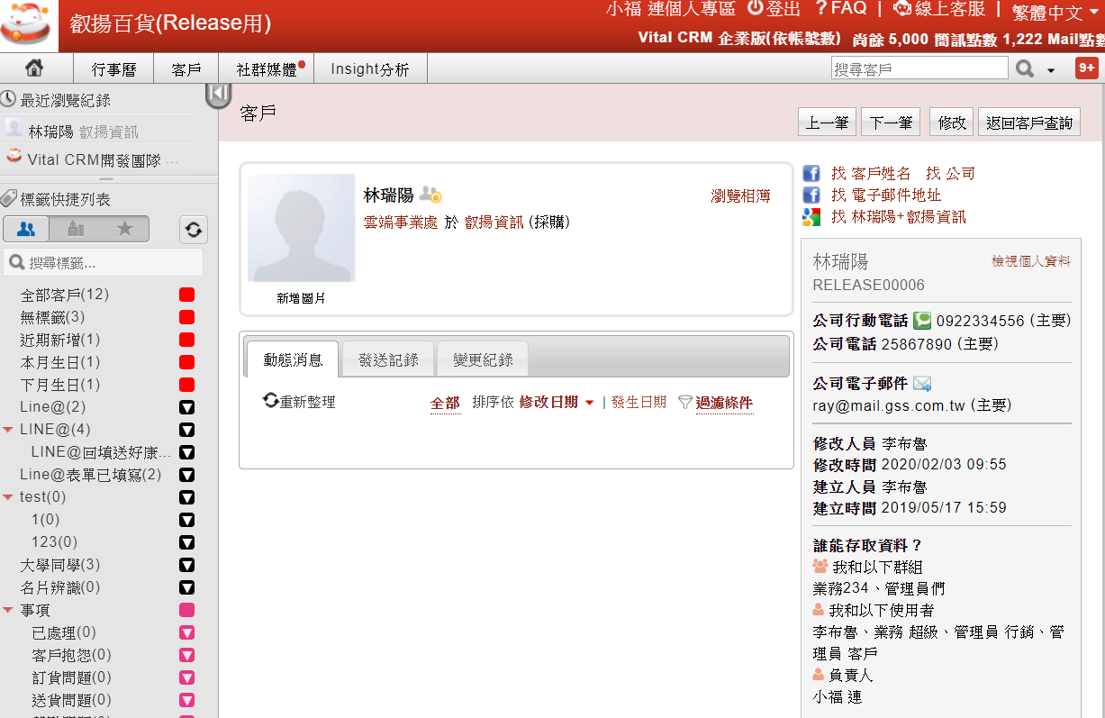The width and height of the screenshot is (1105, 718).
Task: Focus the 搜尋標籤 tag search field
Action: (x=104, y=263)
